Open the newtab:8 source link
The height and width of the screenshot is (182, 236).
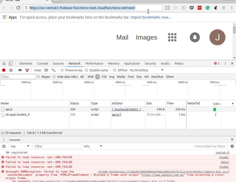point(222,152)
